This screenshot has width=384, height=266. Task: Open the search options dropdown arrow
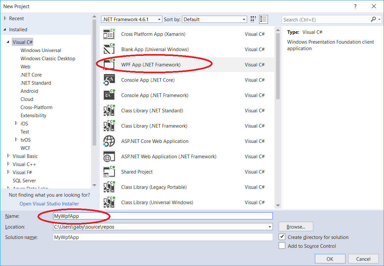[x=379, y=19]
